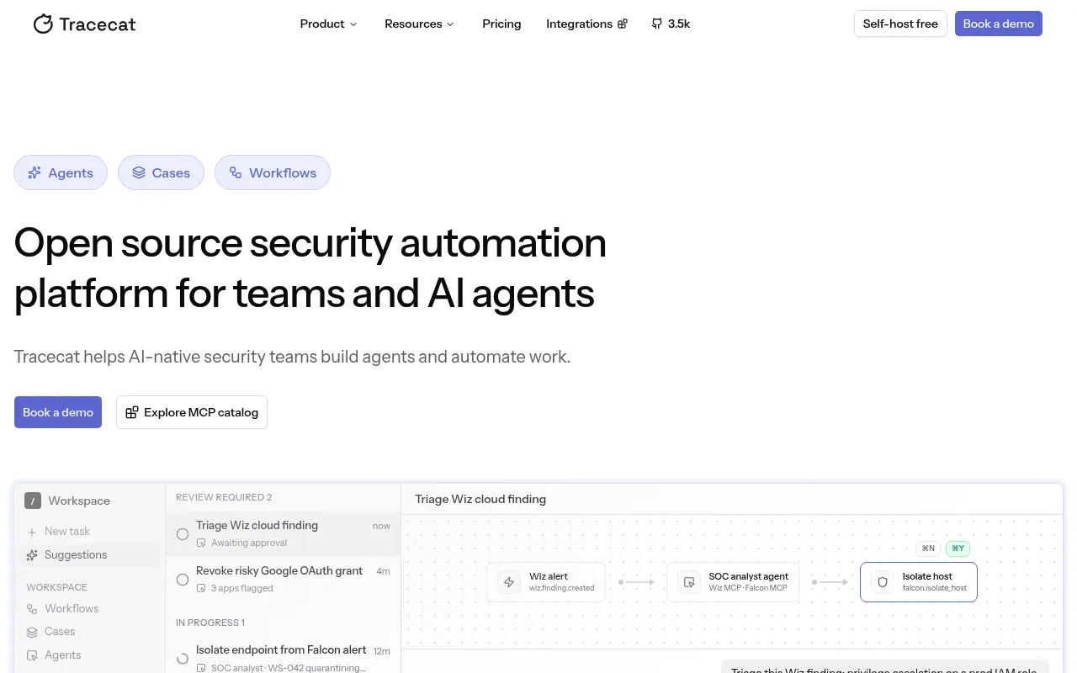This screenshot has height=673, width=1077.
Task: Click the "Awaiting approval" status text
Action: click(249, 543)
